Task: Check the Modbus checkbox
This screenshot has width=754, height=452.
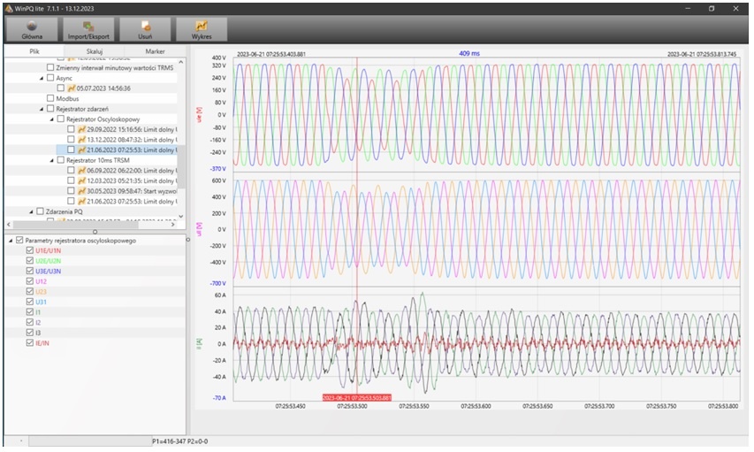Action: [x=50, y=98]
